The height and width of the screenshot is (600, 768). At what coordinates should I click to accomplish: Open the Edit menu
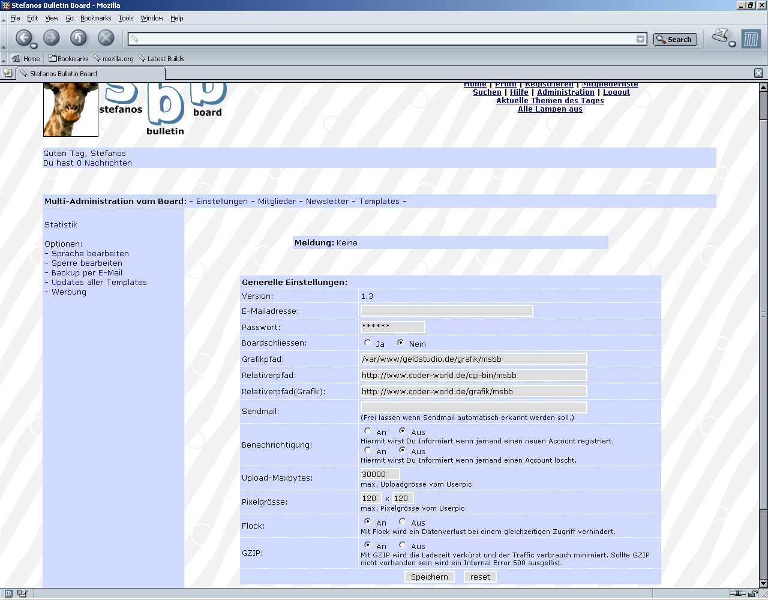click(32, 18)
